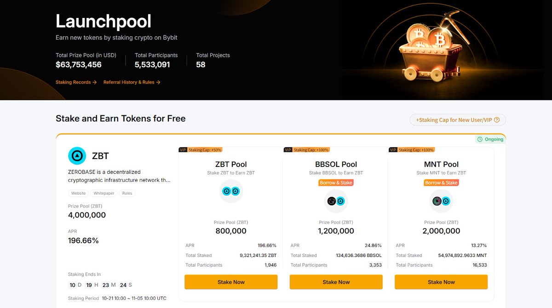The image size is (552, 308).
Task: Open Staking Records link
Action: tap(76, 82)
